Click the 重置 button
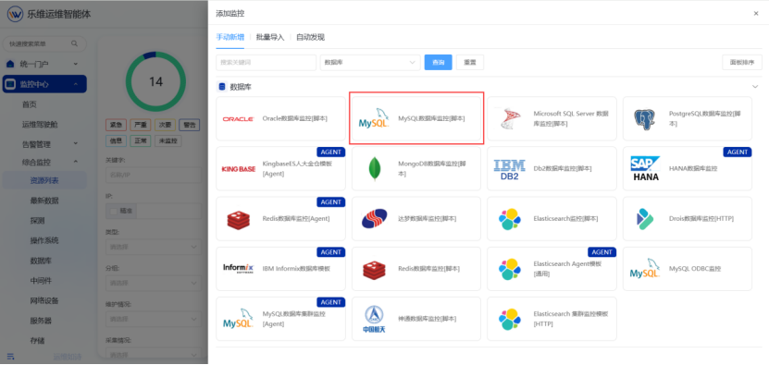Screen dimensions: 769x365 click(470, 62)
